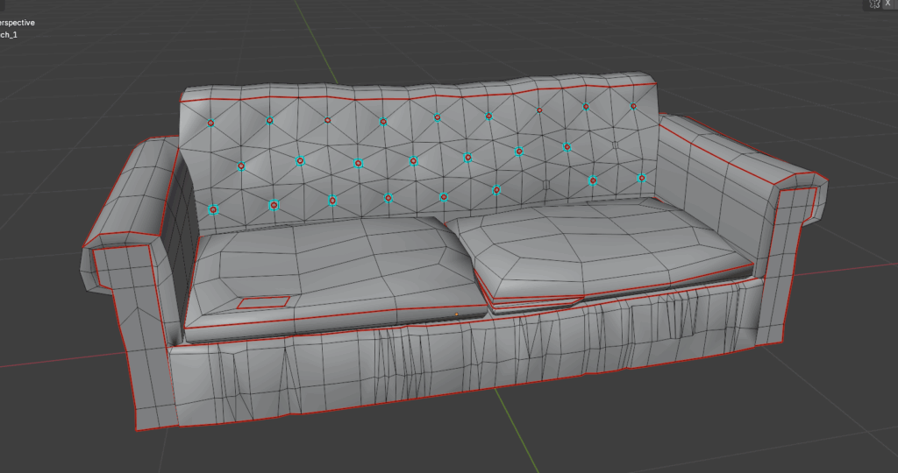Click the butterfly mirror icon in top-right corner
The width and height of the screenshot is (898, 473).
[873, 4]
